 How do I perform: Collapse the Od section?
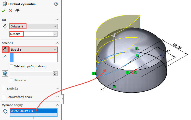point(58,20)
